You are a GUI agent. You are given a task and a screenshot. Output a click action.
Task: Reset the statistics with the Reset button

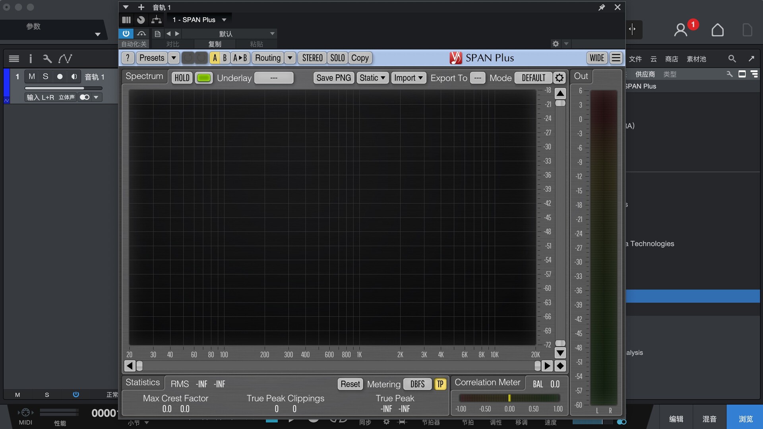[x=350, y=384]
